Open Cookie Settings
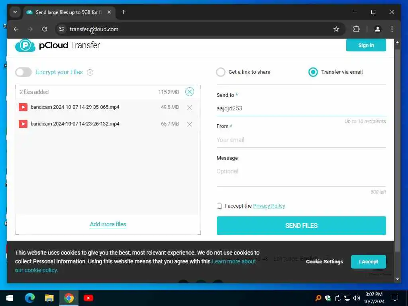Image resolution: width=408 pixels, height=306 pixels. point(324,261)
